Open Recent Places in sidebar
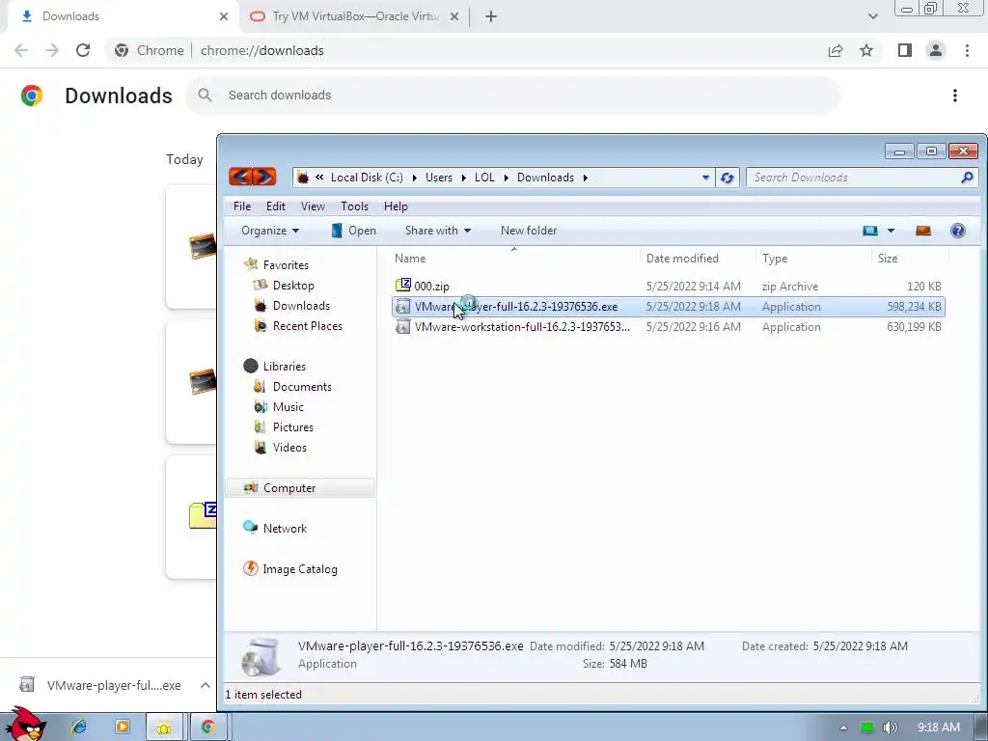Screen dimensions: 988x741 pos(308,326)
